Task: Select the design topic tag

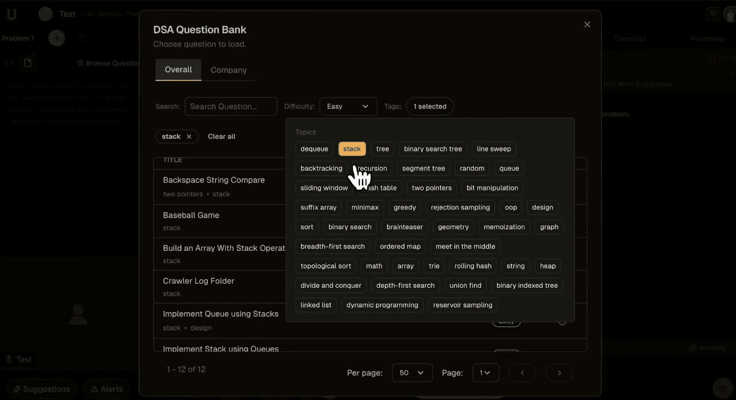Action: pyautogui.click(x=542, y=207)
